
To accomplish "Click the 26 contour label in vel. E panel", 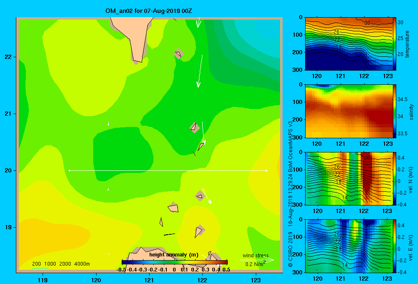I will tap(337, 234).
